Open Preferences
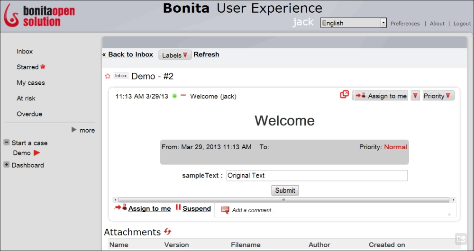This screenshot has width=474, height=251. [x=405, y=24]
